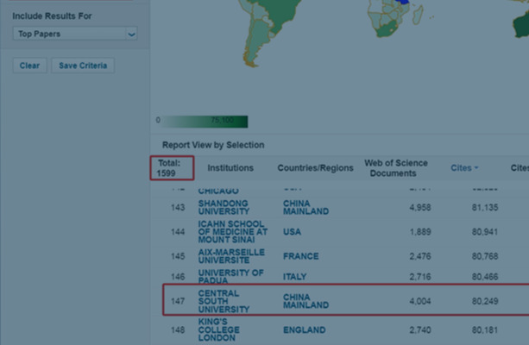529x345 pixels.
Task: Open the University of Padua link
Action: pos(230,277)
